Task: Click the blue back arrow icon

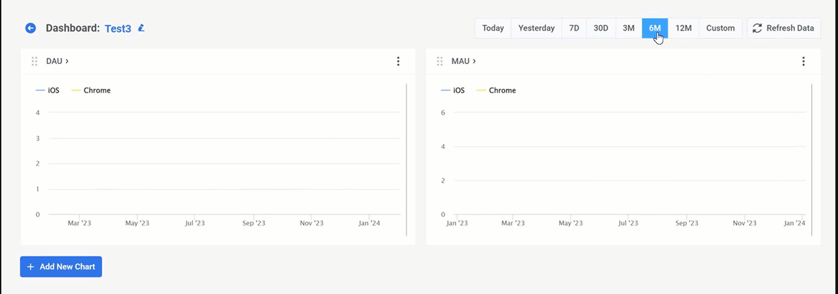Action: coord(30,28)
